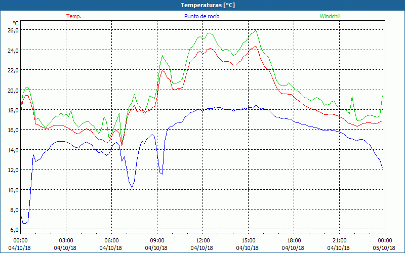Click the 22,0 y-axis value
Image resolution: width=405 pixels, height=253 pixels.
click(x=14, y=70)
